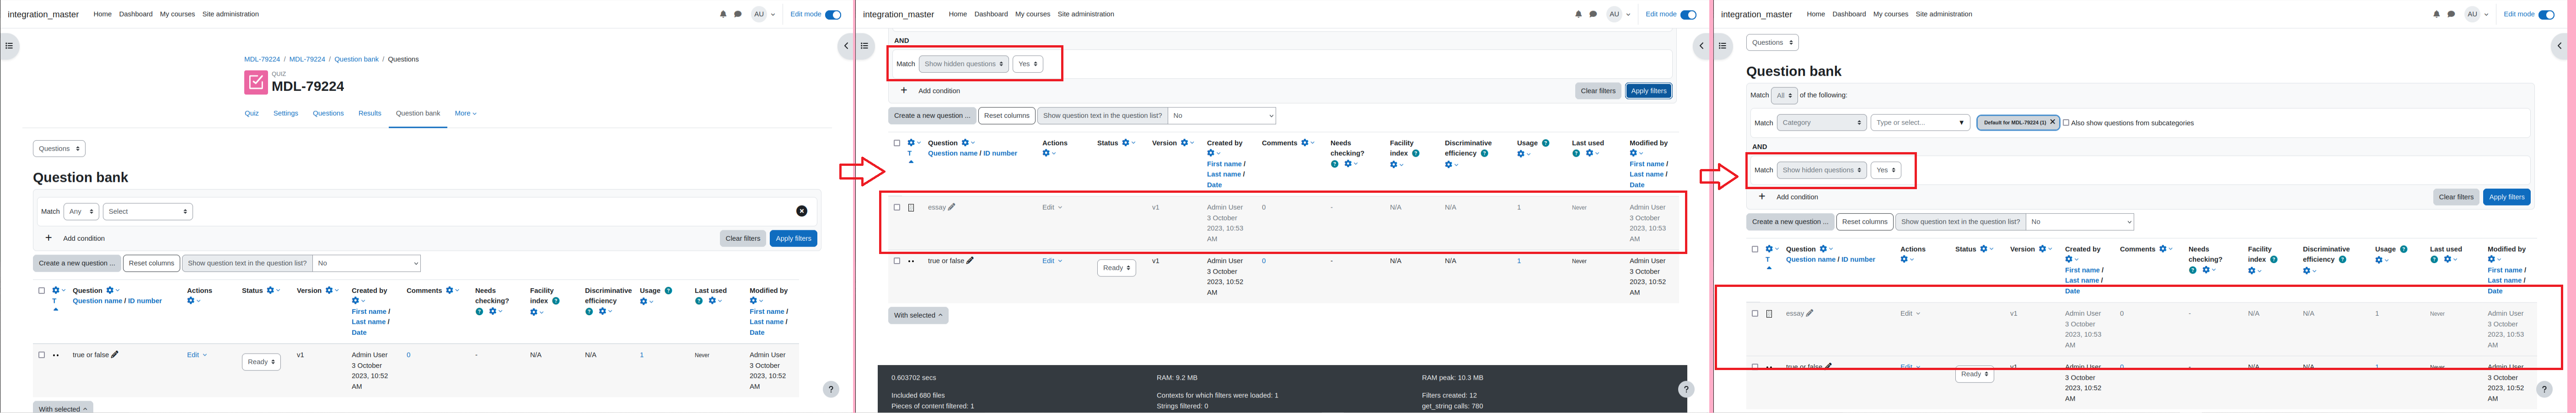Click MDL-79224 quiz activity icon in left screenshot
The image size is (2576, 413).
point(255,82)
